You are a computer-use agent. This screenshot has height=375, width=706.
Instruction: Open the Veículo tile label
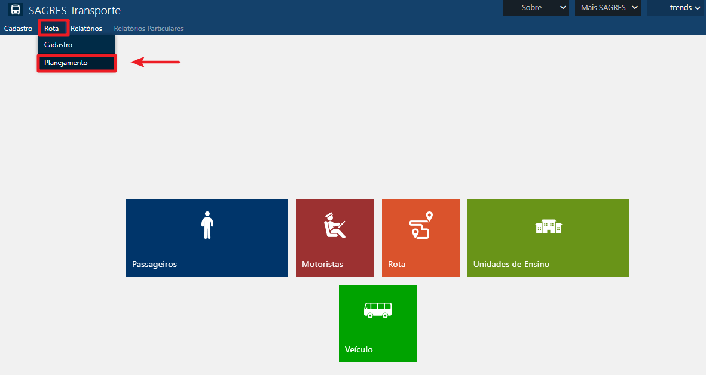[x=359, y=349]
